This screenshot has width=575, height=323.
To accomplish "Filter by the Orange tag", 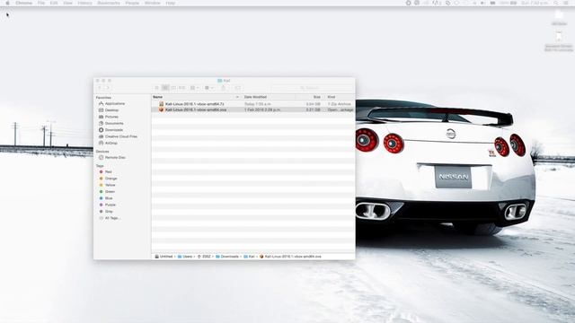I will [109, 179].
